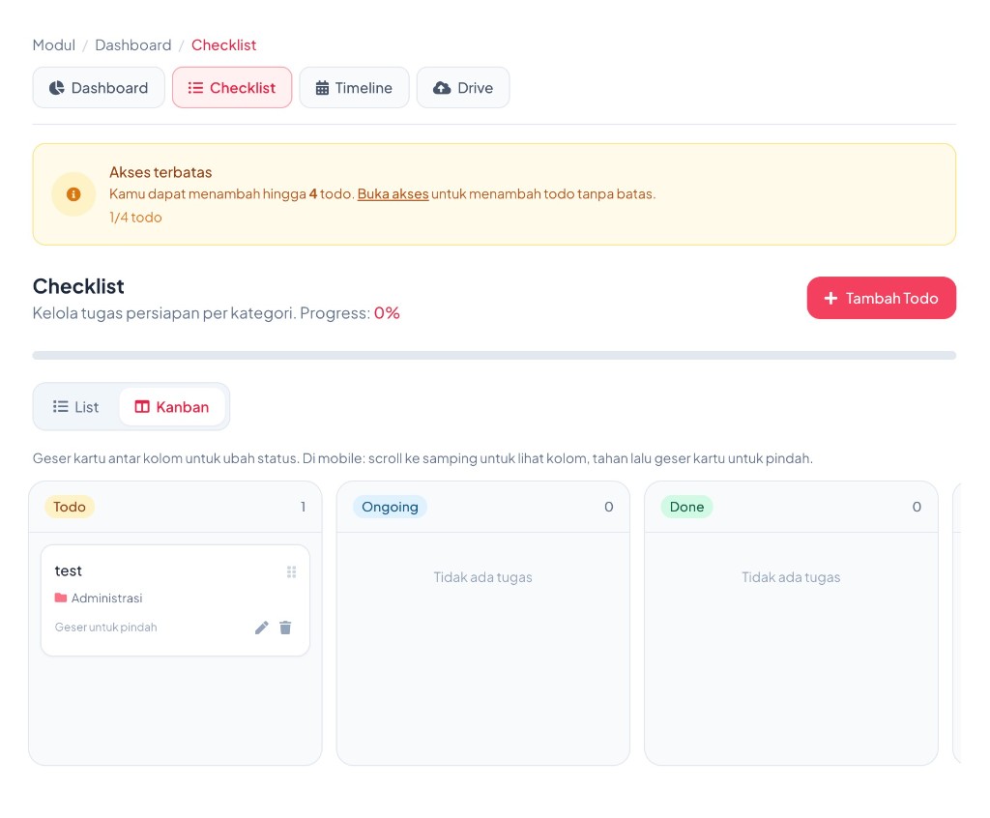Click the pie chart icon on Dashboard tab

click(57, 88)
